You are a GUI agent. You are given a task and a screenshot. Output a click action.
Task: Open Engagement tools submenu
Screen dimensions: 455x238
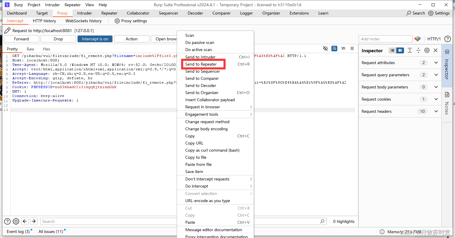click(x=215, y=114)
